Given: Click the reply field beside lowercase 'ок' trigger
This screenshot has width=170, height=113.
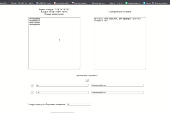Looking at the screenshot, I should [x=117, y=85].
